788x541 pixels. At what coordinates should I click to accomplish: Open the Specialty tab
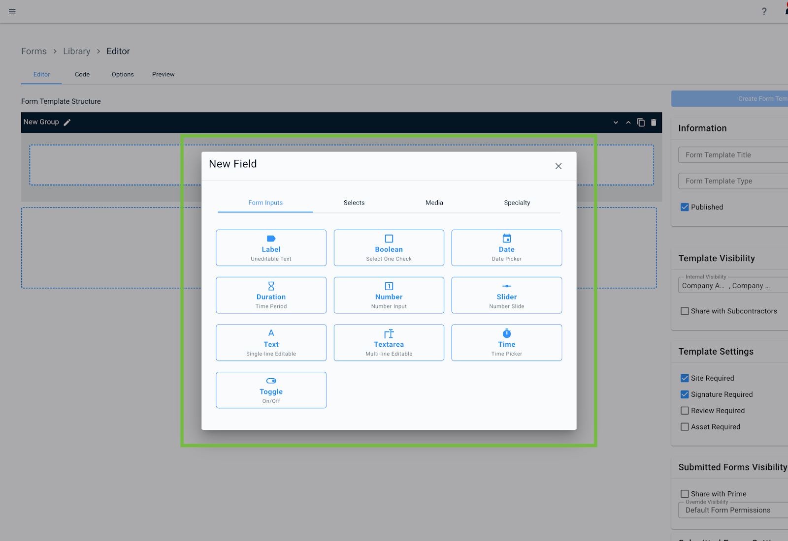pyautogui.click(x=517, y=203)
